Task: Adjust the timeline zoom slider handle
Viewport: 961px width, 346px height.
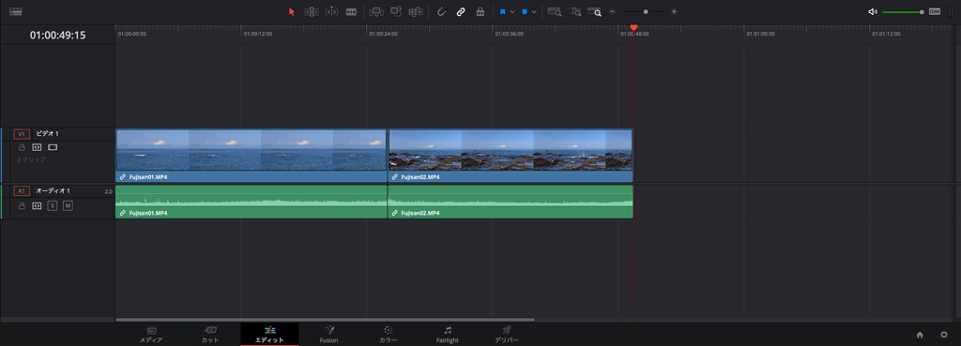Action: 646,11
